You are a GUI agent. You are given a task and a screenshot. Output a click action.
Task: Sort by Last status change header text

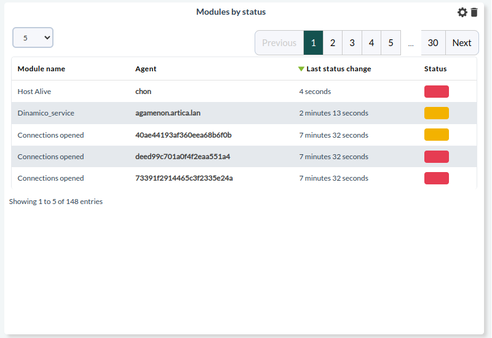tap(339, 69)
